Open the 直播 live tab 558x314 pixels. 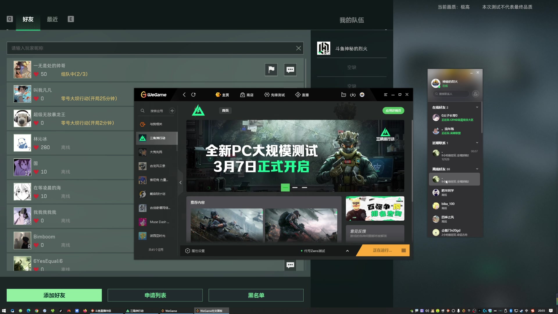(x=302, y=95)
